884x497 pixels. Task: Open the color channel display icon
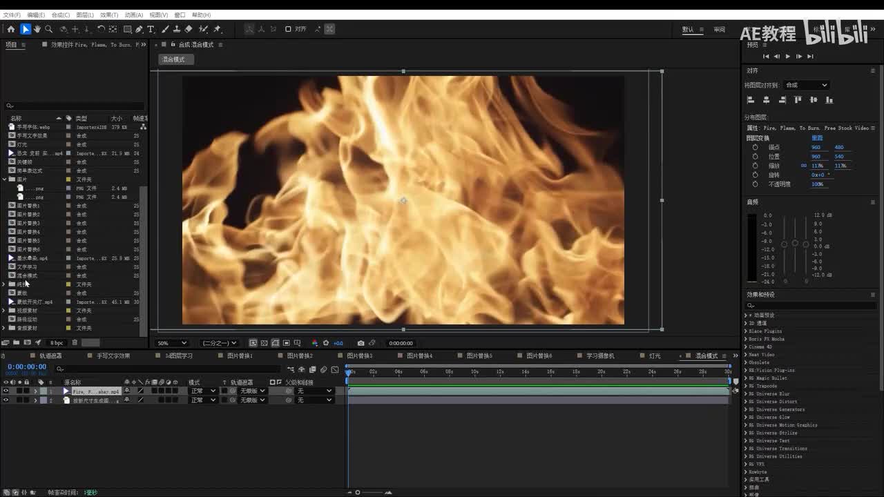click(x=315, y=343)
